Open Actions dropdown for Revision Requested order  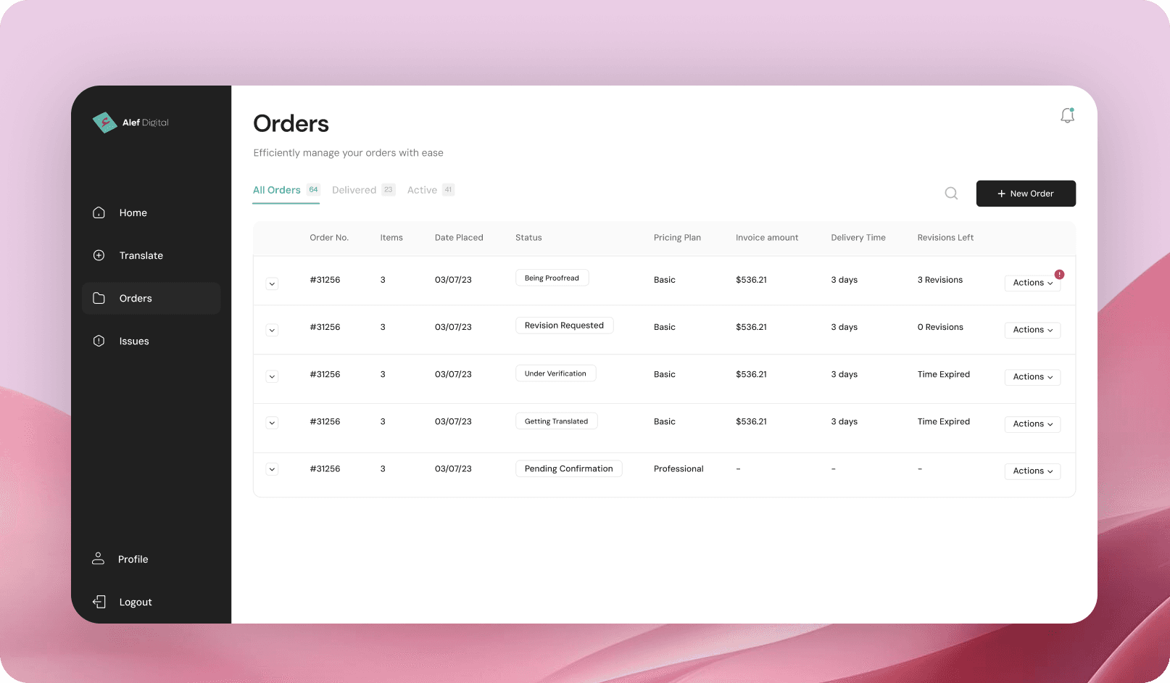[x=1032, y=330]
